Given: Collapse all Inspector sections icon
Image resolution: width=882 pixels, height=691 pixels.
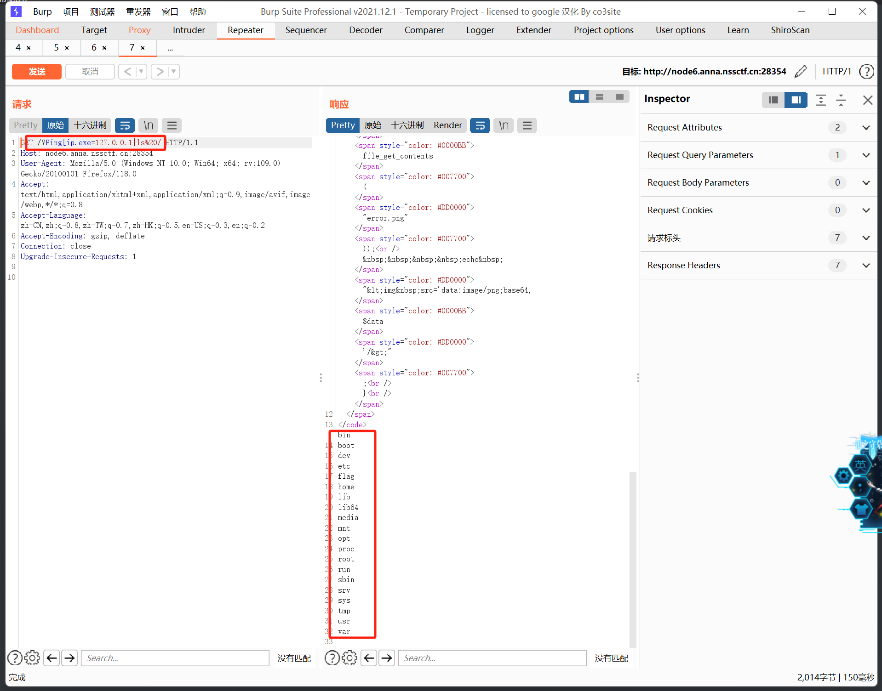Looking at the screenshot, I should point(841,100).
